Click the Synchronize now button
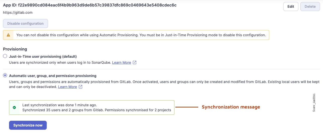The width and height of the screenshot is (323, 136). [28, 125]
